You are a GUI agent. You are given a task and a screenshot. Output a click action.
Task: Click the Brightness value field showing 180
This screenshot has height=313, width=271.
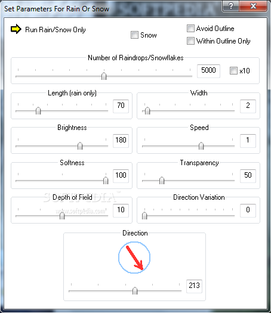[121, 141]
